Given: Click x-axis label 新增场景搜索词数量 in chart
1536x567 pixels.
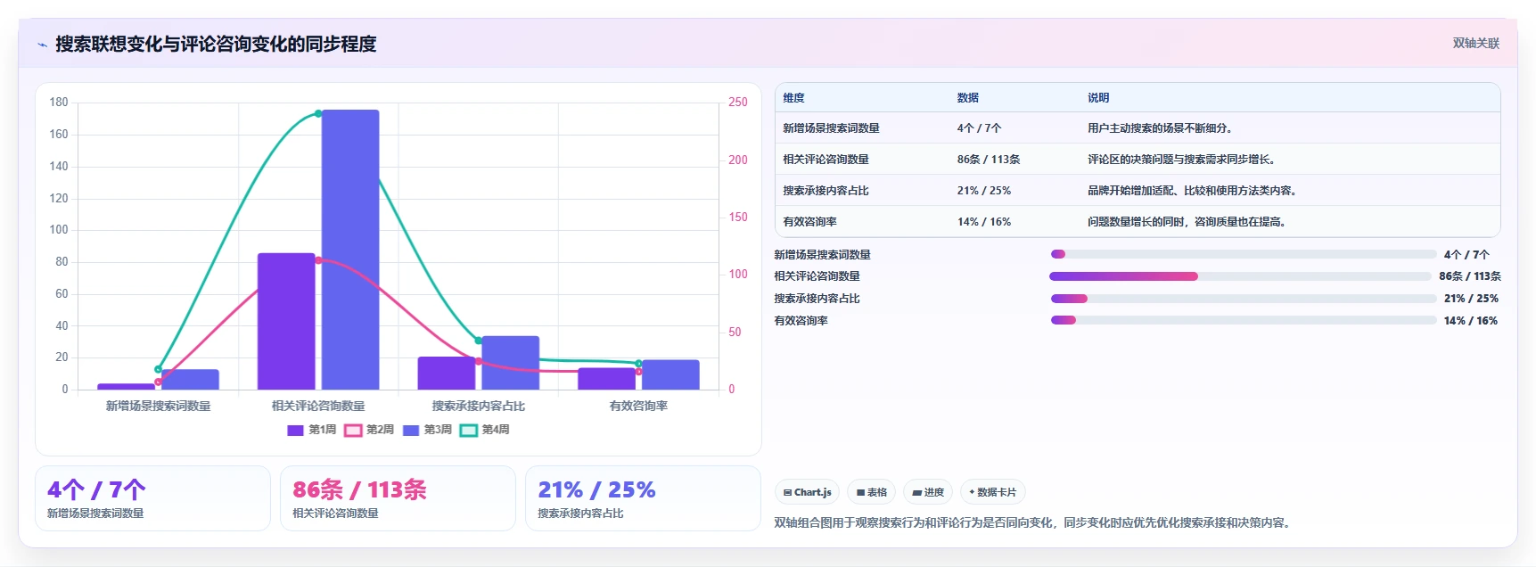Looking at the screenshot, I should [159, 406].
